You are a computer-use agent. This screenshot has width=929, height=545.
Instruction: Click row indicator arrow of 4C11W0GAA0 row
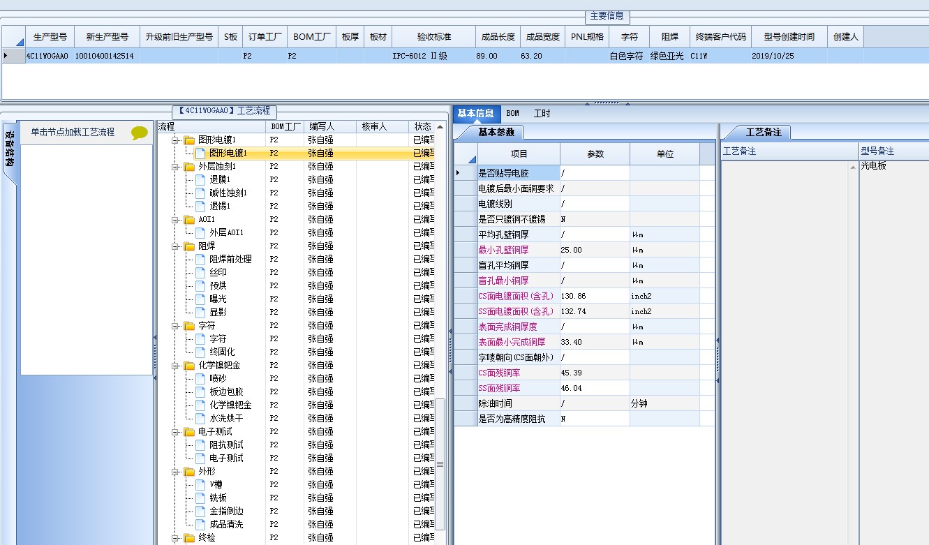tap(6, 56)
